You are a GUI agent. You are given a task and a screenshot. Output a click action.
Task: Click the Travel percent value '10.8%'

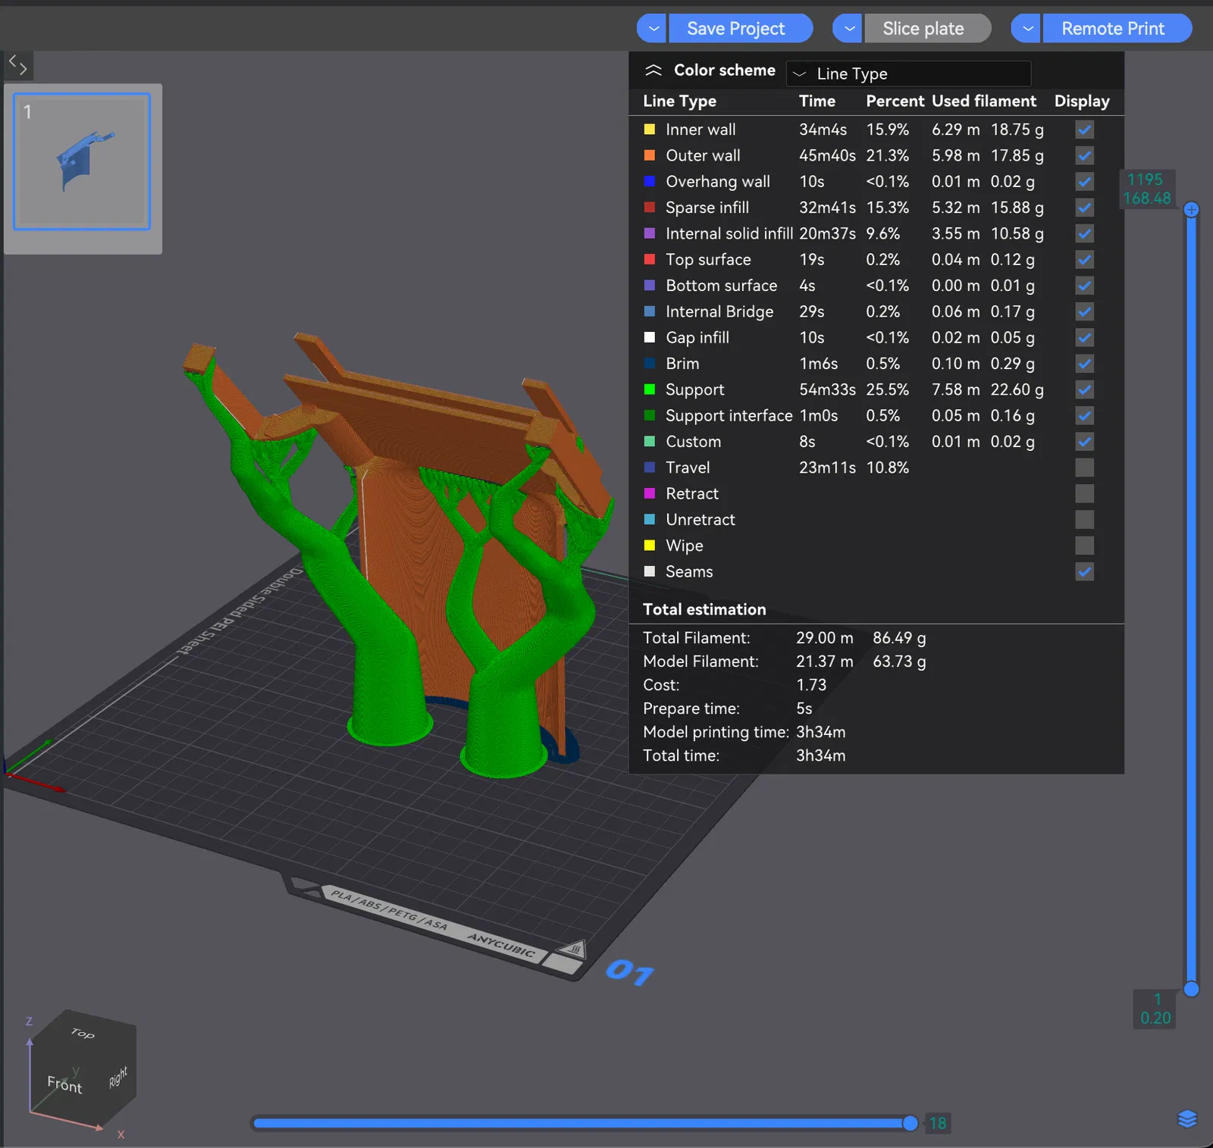(x=887, y=468)
